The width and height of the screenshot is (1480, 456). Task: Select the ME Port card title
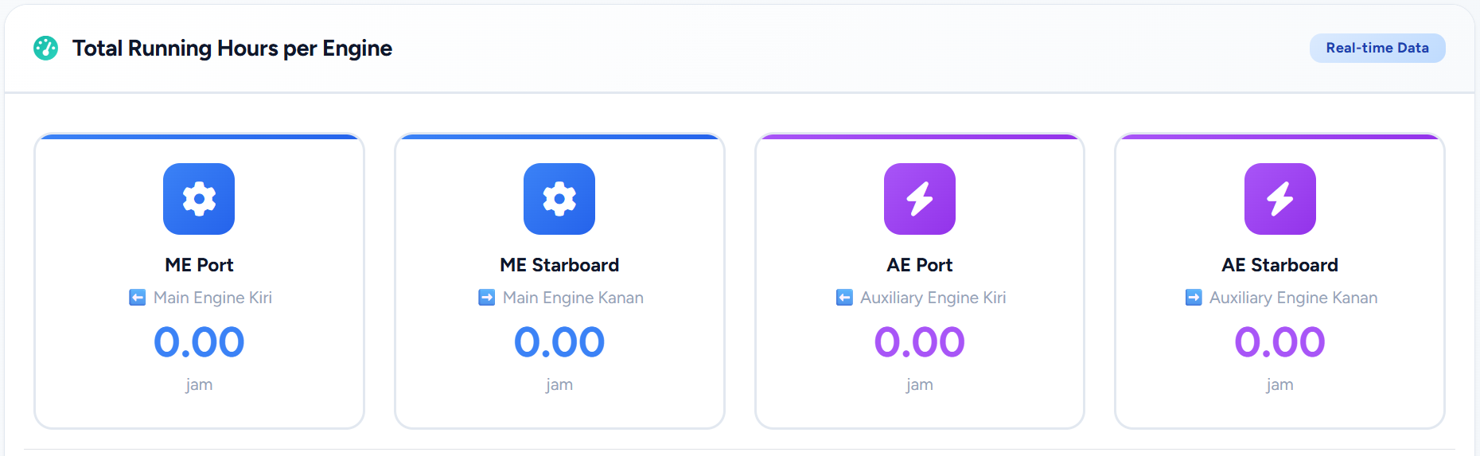tap(199, 265)
